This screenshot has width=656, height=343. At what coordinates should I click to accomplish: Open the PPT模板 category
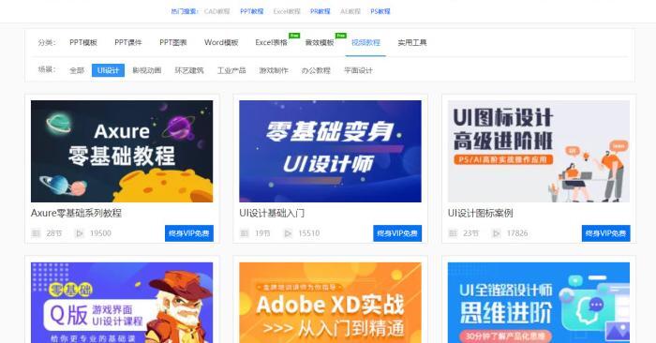83,43
